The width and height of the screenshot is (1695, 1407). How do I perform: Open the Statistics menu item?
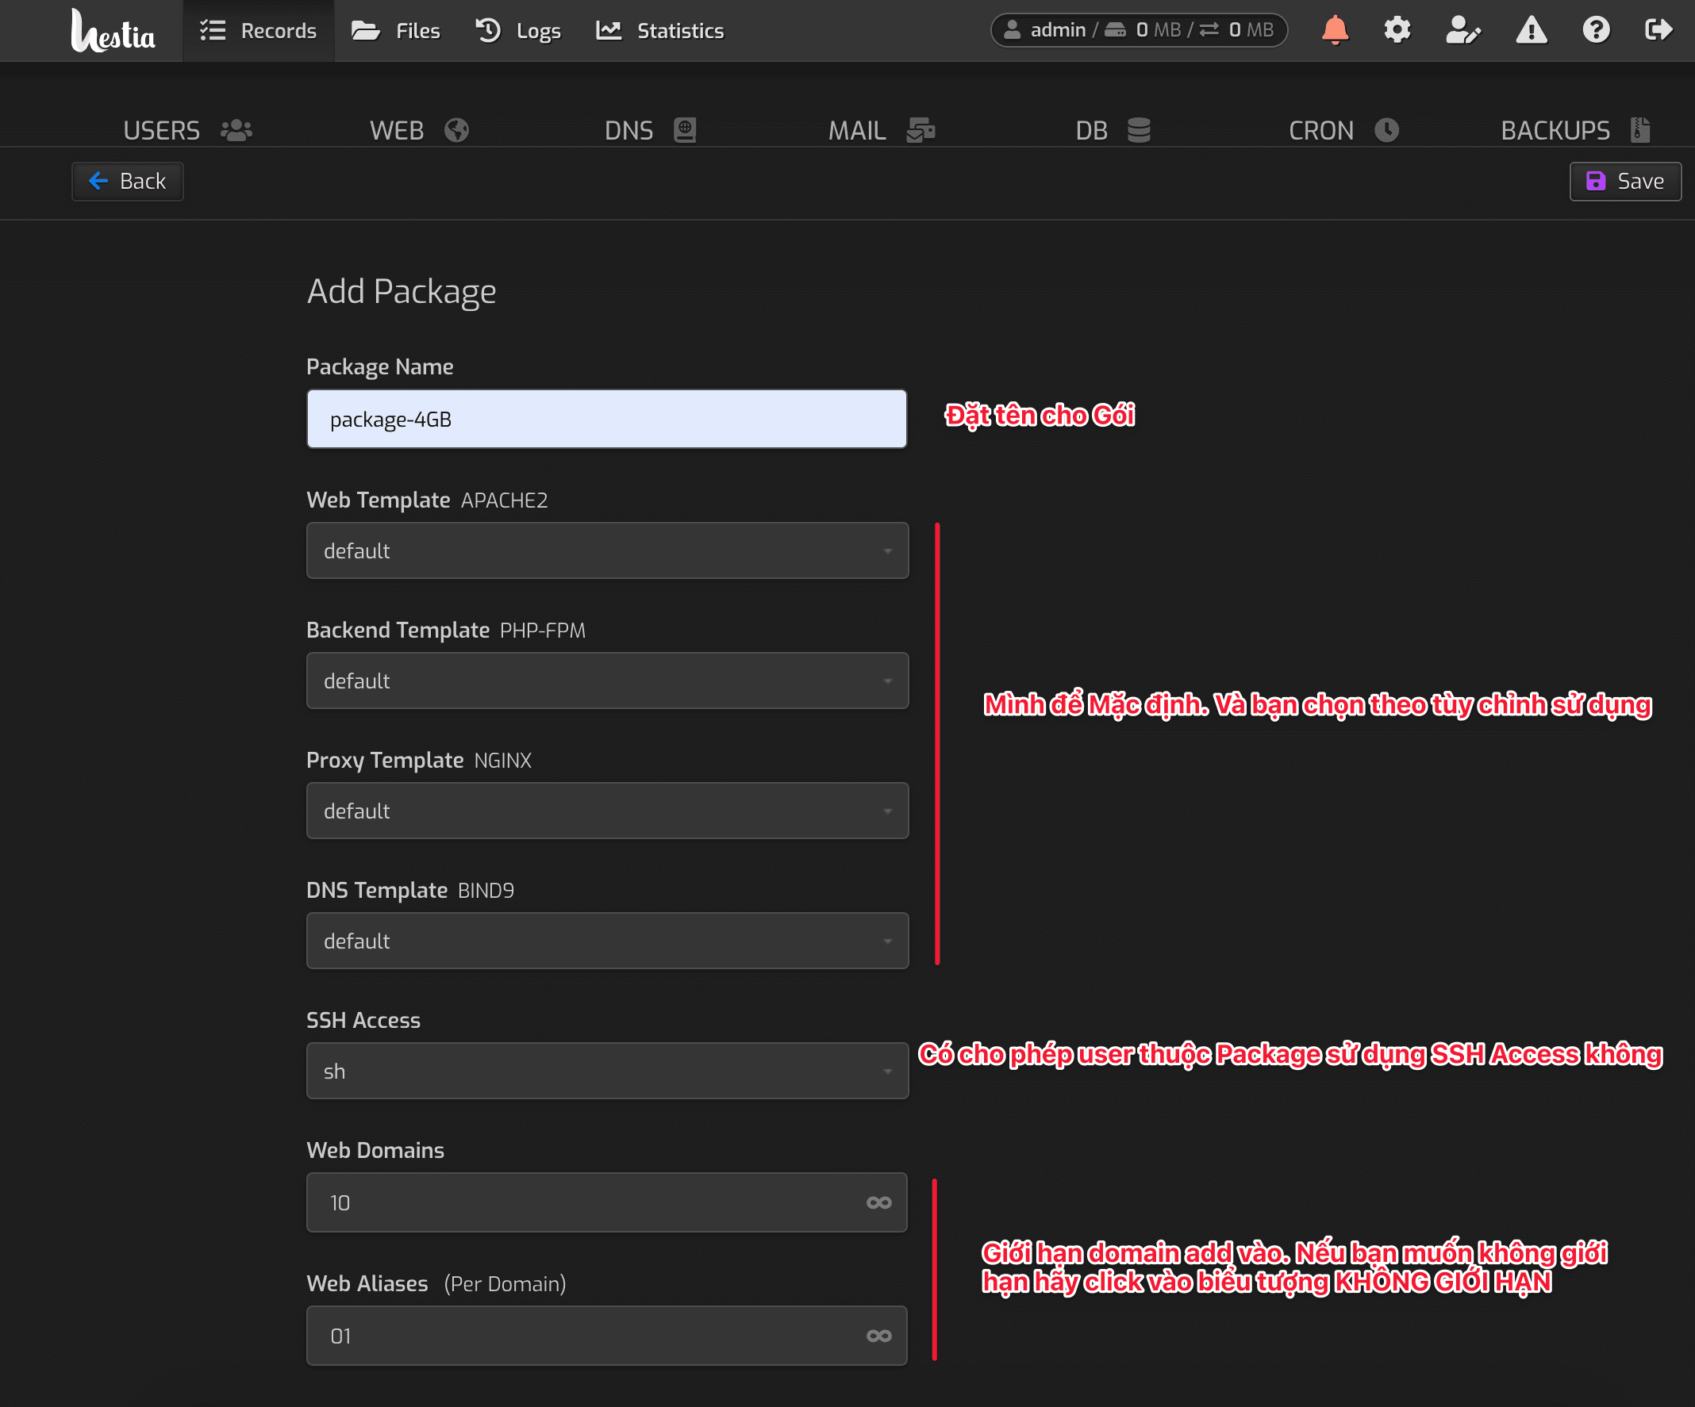tap(660, 31)
